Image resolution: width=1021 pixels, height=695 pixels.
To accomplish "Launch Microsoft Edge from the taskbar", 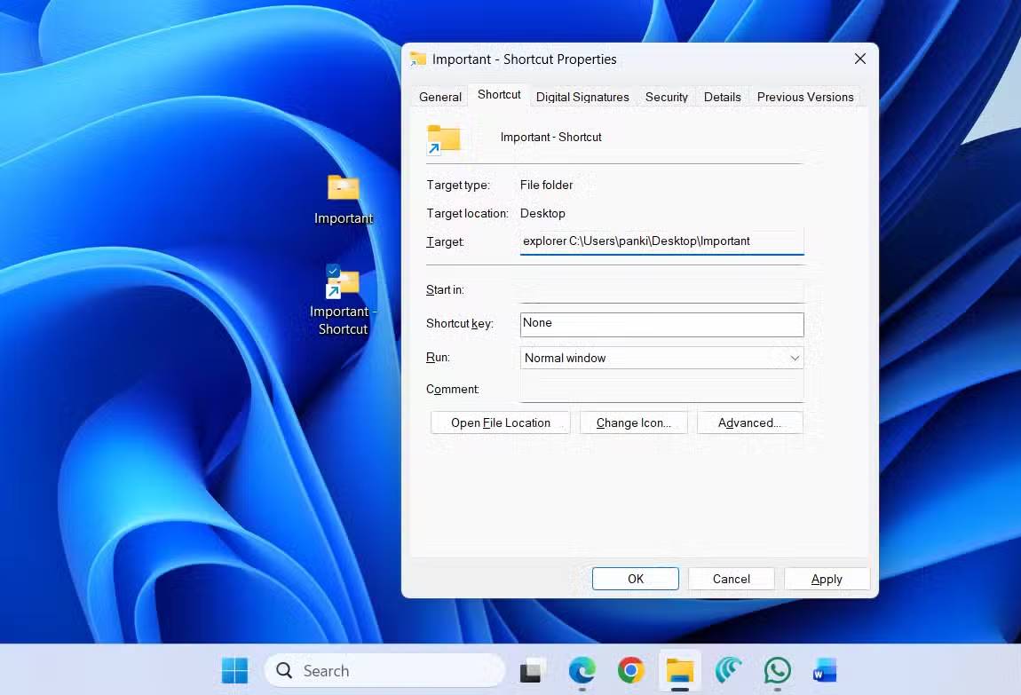I will 582,670.
